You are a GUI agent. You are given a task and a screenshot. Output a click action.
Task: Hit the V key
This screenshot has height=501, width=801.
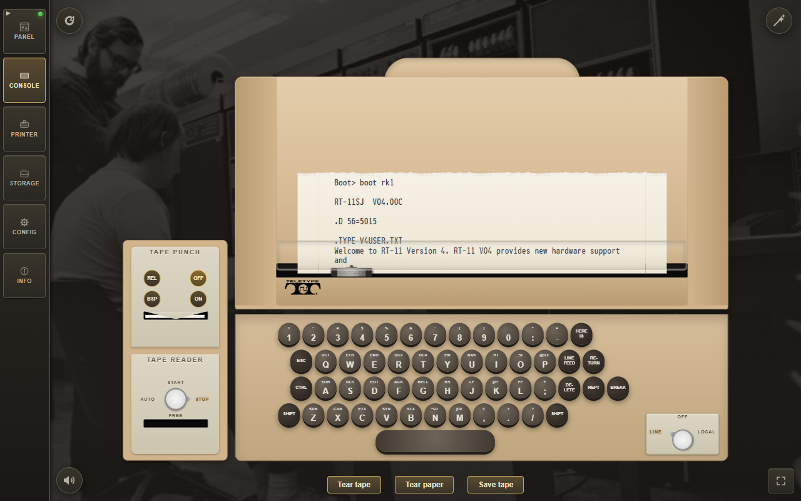pos(387,414)
